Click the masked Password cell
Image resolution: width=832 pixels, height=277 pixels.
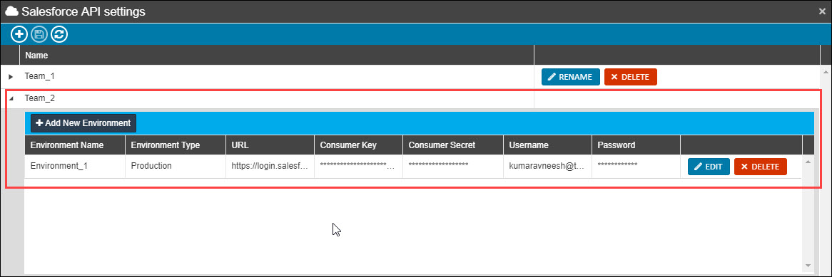click(x=636, y=166)
